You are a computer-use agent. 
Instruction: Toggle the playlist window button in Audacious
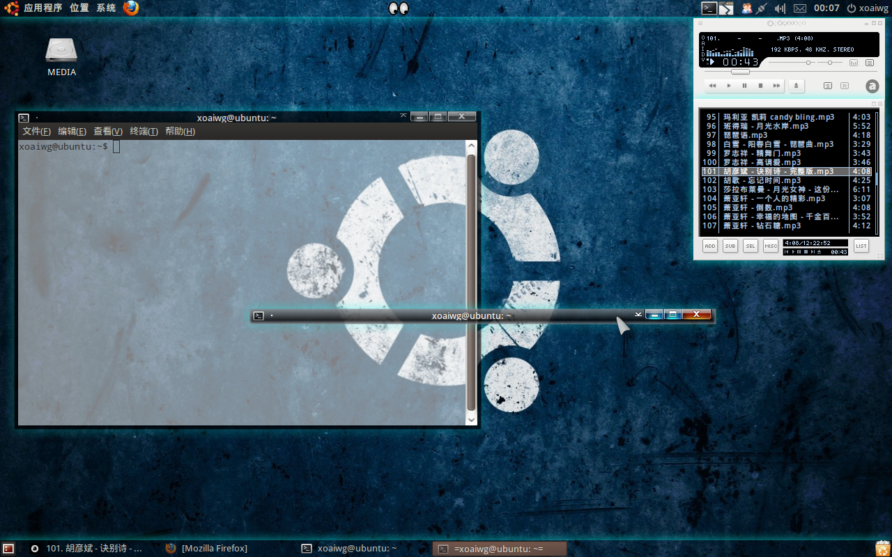tap(870, 63)
